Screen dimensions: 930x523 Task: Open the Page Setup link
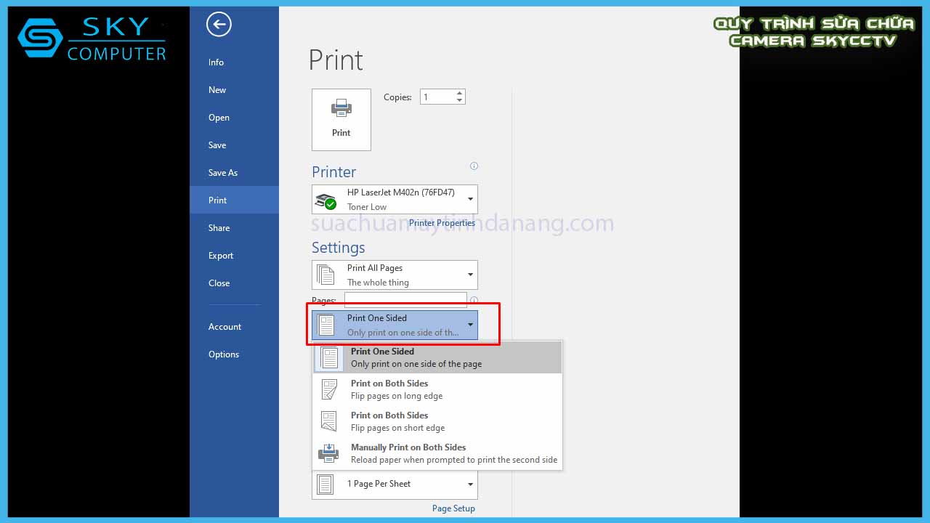(x=453, y=508)
